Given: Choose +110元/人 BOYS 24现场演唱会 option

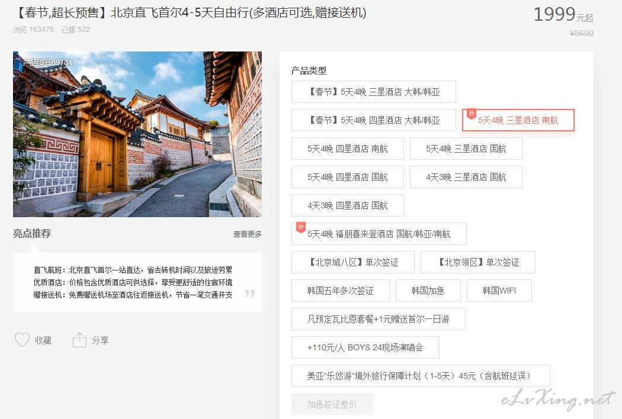Looking at the screenshot, I should [365, 347].
